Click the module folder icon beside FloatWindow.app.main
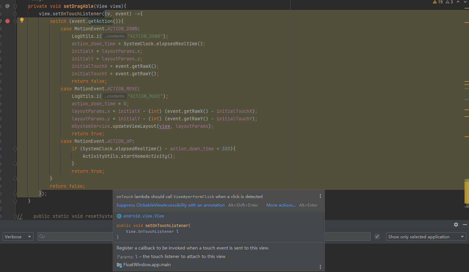Screen dimensions: 469x272 click(119, 265)
